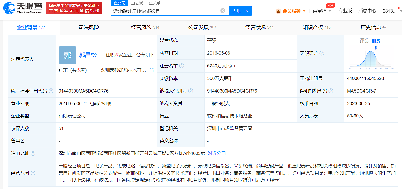
Task: Open the 知识产权 tab
Action: [x=317, y=27]
